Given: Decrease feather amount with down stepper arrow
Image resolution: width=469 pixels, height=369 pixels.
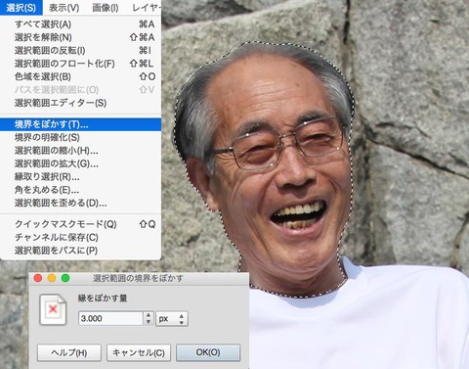Looking at the screenshot, I should click(x=149, y=322).
